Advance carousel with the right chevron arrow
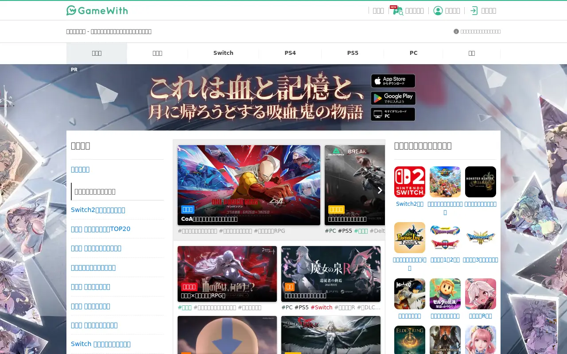The image size is (567, 354). (380, 190)
